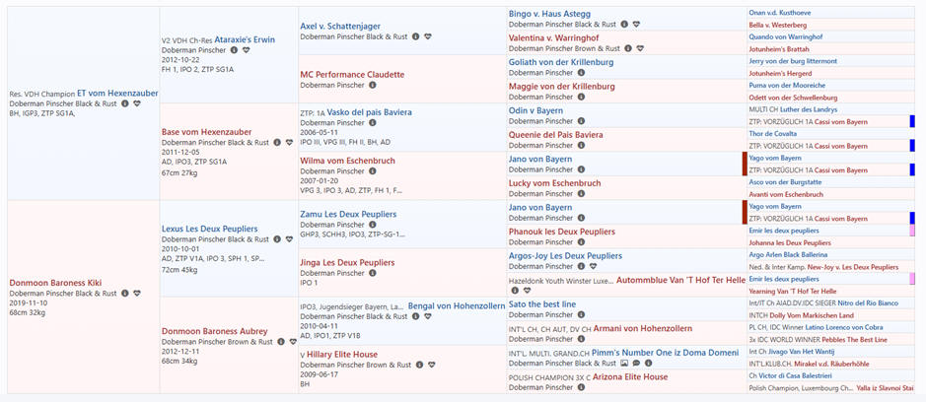
Task: Open info icon for Lucky vom Eschenbruch
Action: (x=581, y=194)
